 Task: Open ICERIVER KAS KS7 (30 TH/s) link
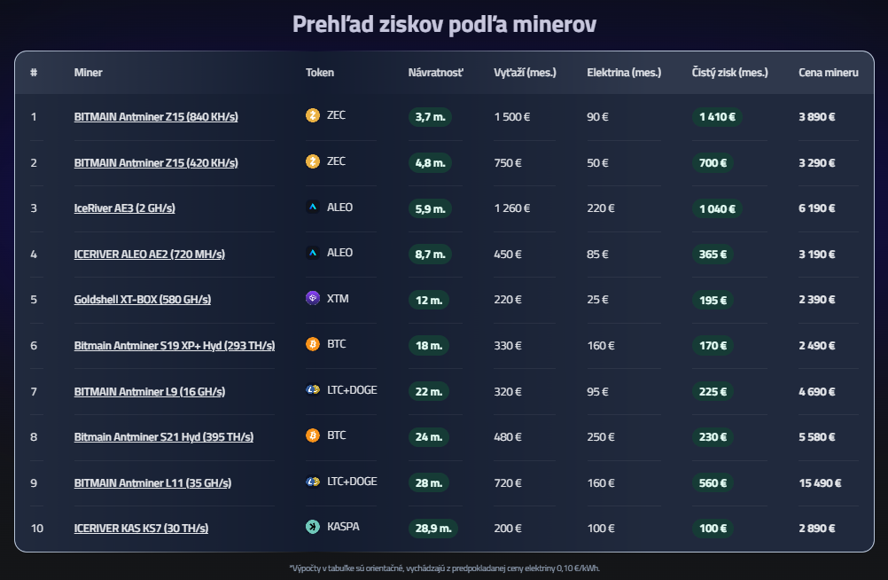tap(141, 529)
